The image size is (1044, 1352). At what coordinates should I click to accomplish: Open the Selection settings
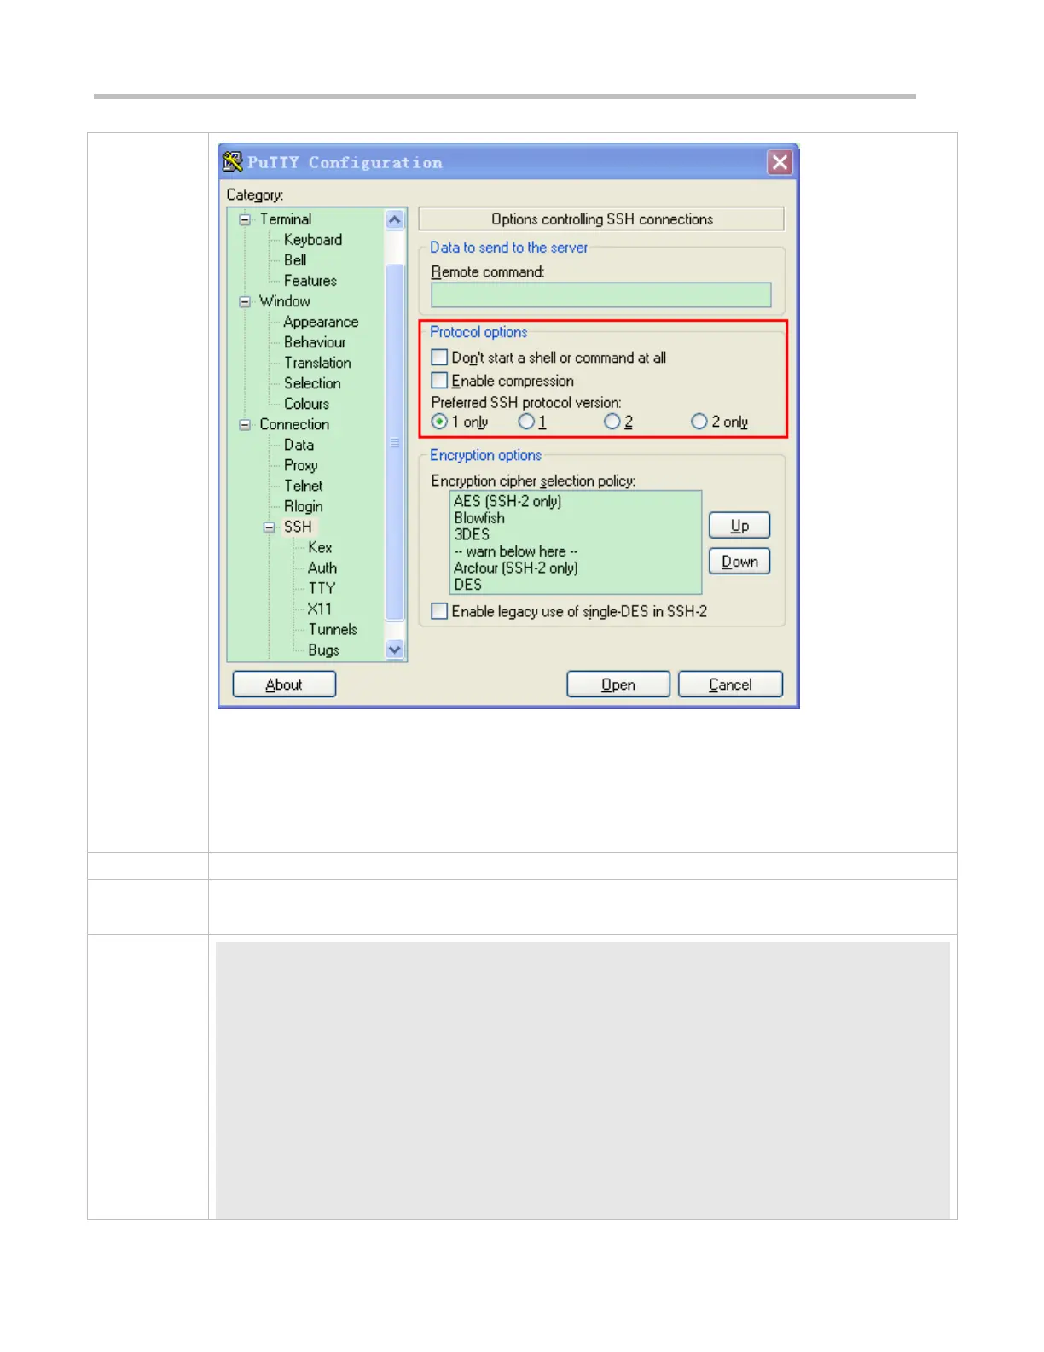[312, 383]
